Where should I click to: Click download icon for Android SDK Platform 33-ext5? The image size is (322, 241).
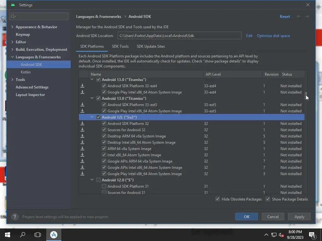point(82,105)
